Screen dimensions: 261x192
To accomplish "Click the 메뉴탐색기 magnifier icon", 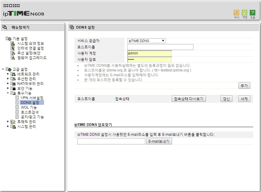I will pyautogui.click(x=5, y=27).
